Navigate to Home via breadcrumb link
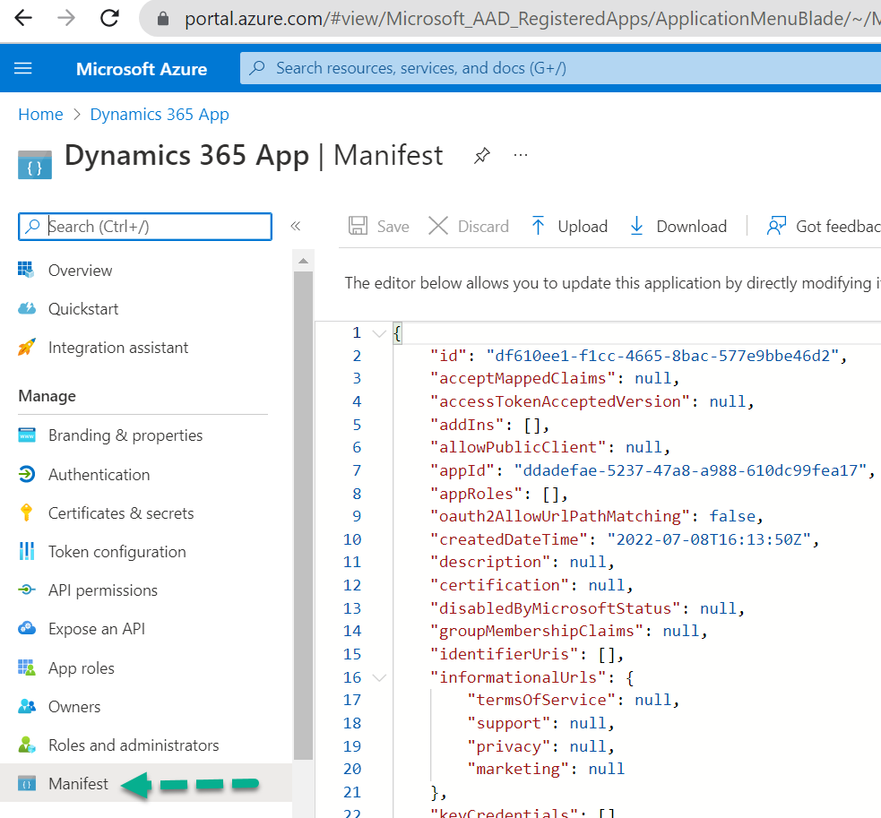The width and height of the screenshot is (881, 818). (40, 114)
